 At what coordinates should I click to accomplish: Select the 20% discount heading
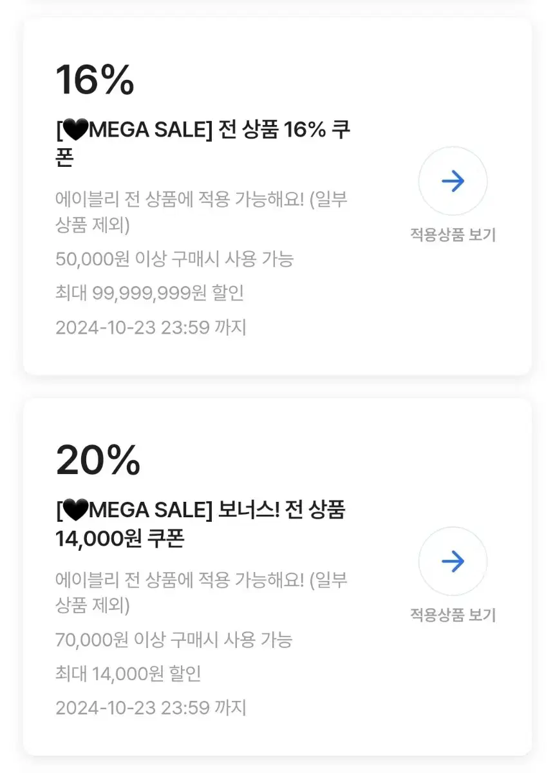pos(98,460)
